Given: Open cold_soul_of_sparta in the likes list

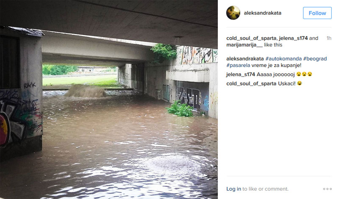Looking at the screenshot, I should [x=251, y=38].
